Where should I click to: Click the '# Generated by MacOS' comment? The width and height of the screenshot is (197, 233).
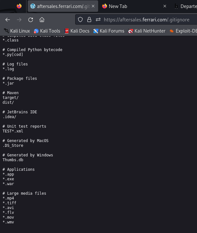pos(26,141)
